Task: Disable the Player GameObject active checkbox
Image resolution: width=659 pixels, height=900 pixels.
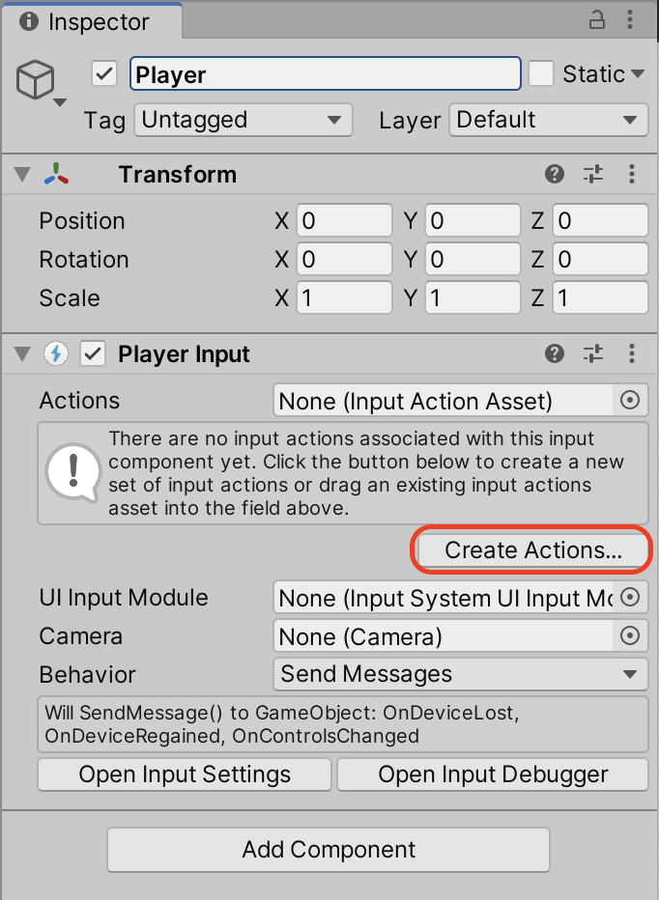Action: (x=103, y=73)
